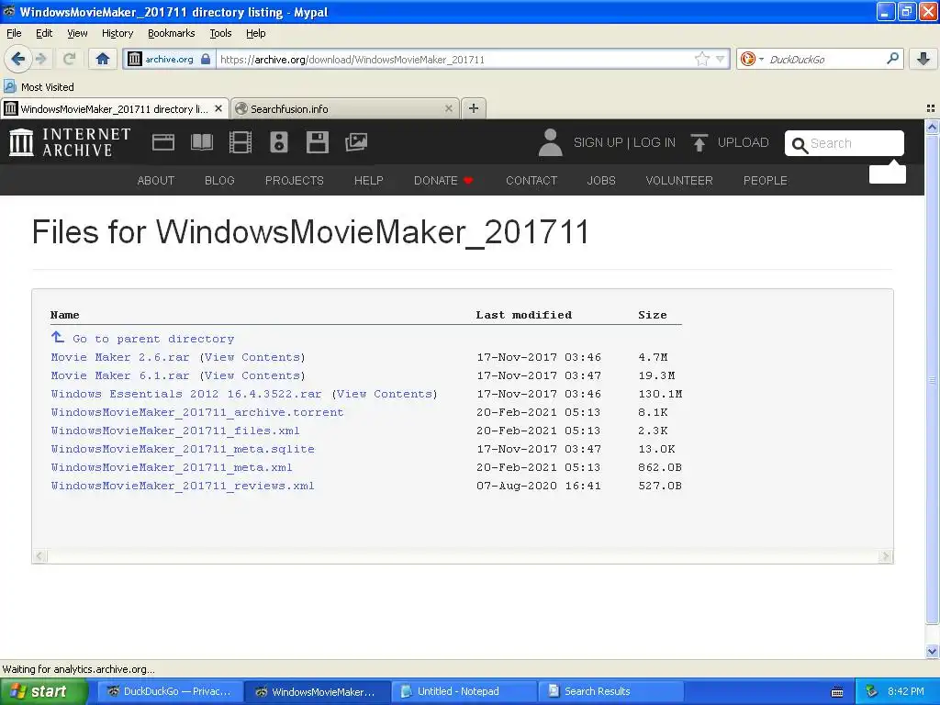Open the History menu
This screenshot has height=705, width=940.
(x=117, y=33)
